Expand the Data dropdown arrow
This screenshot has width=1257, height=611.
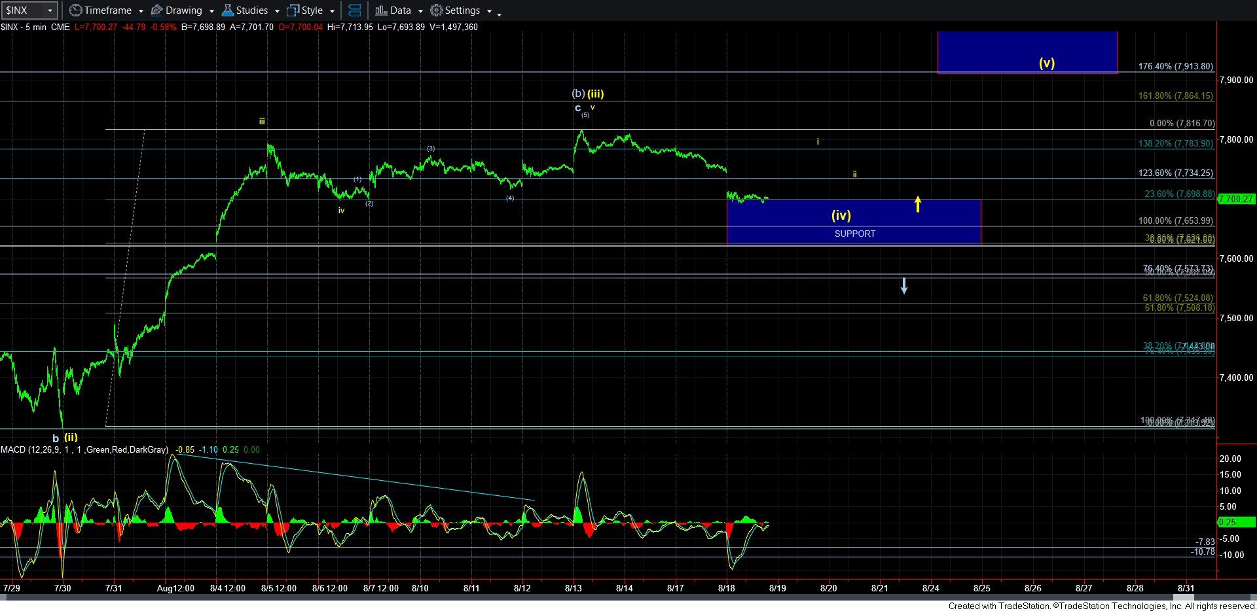pyautogui.click(x=420, y=11)
